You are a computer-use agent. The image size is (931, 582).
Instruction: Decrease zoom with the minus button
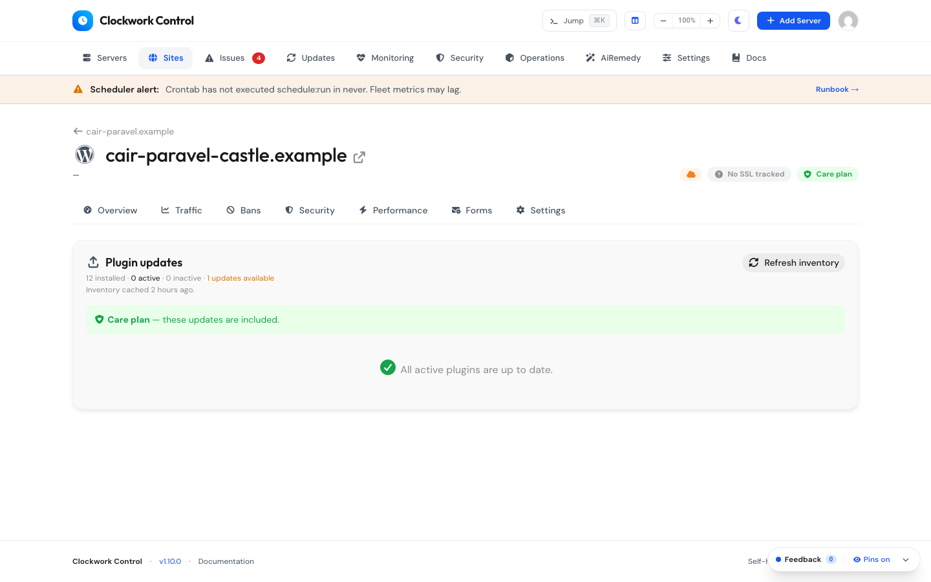pyautogui.click(x=663, y=21)
